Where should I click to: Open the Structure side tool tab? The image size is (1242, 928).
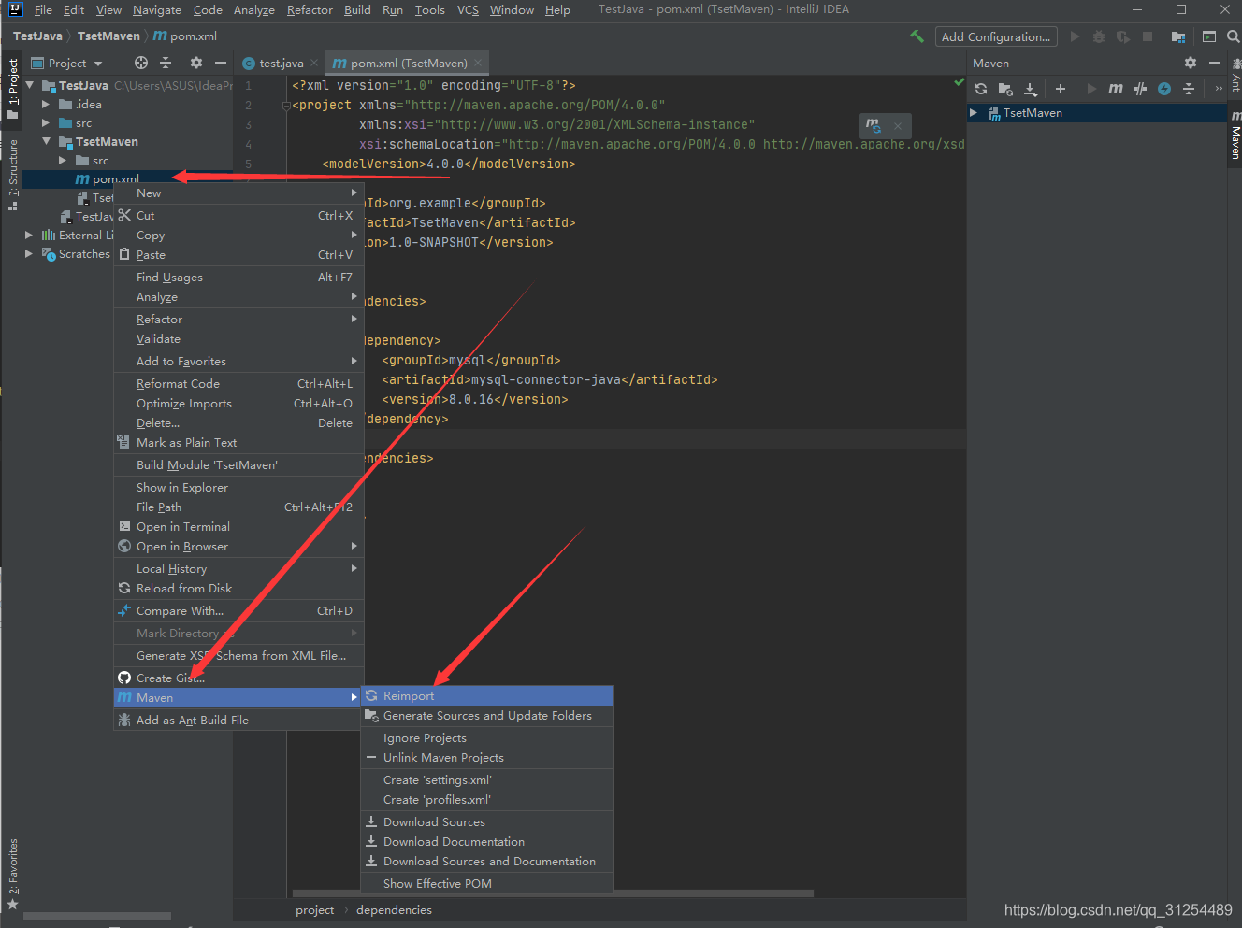pos(12,175)
